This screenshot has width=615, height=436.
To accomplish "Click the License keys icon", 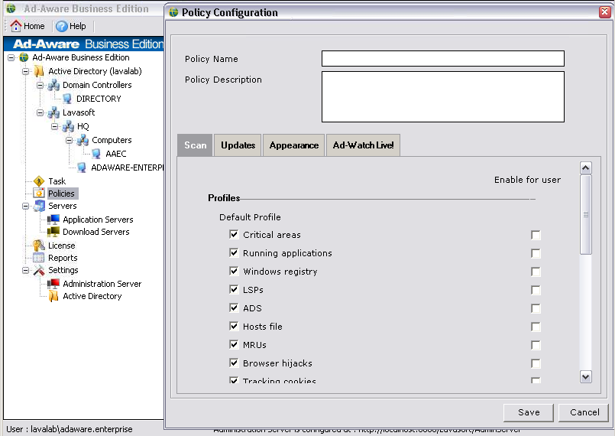I will [39, 246].
